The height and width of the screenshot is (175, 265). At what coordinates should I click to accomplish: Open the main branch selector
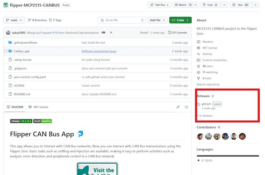[14, 20]
